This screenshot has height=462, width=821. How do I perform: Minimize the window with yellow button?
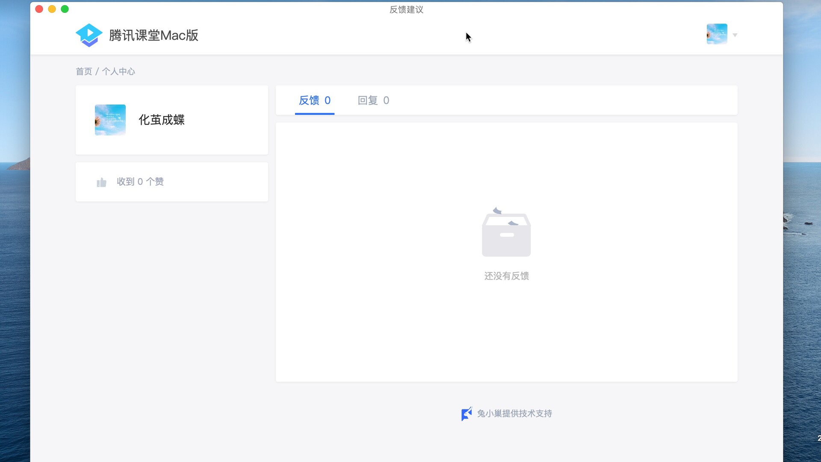[52, 9]
